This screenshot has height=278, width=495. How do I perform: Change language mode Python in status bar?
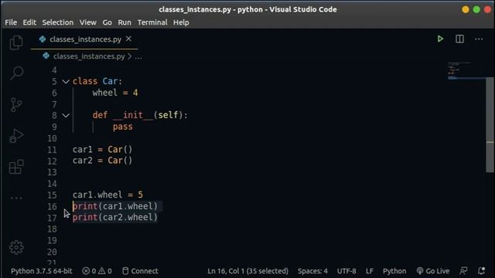coord(394,271)
